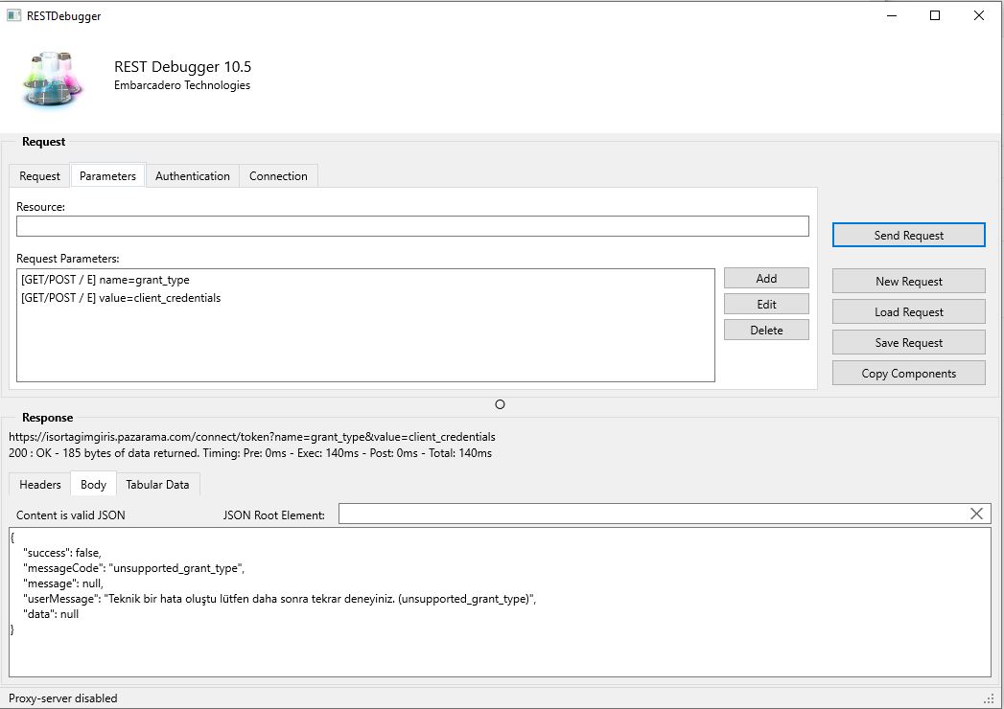1004x709 pixels.
Task: Click "Proxy-server disabled" in status bar
Action: (x=62, y=698)
